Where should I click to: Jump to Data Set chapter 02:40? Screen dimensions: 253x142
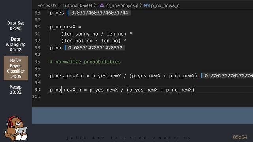[15, 26]
